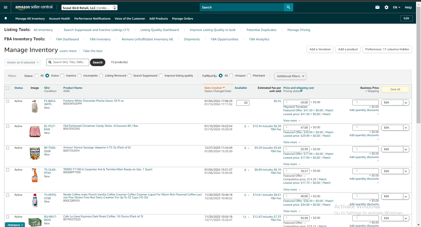Click the magnifier button in the top search bar
421x227 pixels.
[x=288, y=7]
